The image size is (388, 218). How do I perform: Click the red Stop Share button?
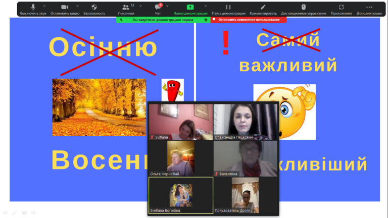[249, 20]
